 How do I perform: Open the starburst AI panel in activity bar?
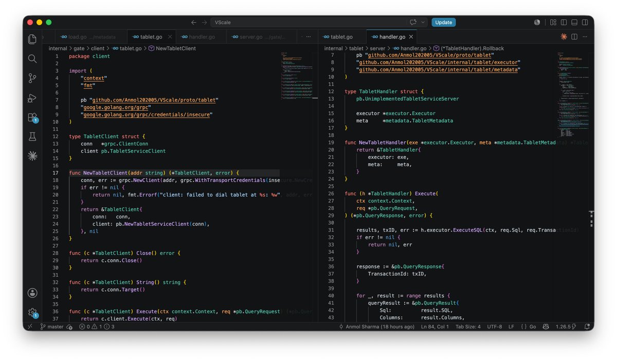coord(32,156)
